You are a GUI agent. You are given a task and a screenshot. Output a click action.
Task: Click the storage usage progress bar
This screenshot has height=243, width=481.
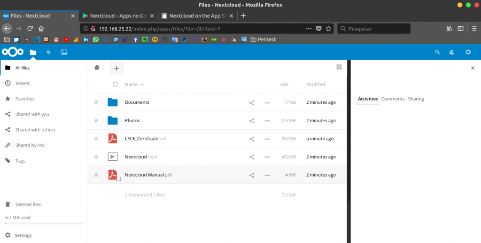coord(44,223)
